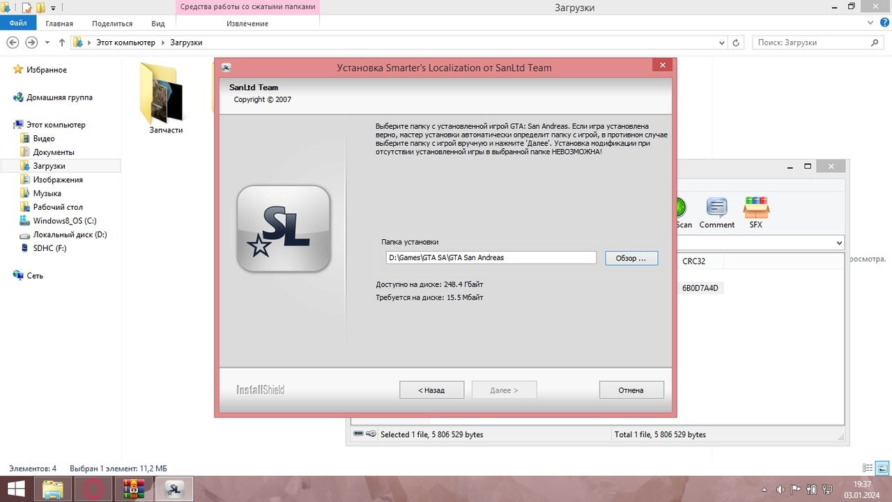Open the Вид ribbon tab
The height and width of the screenshot is (502, 892).
pos(158,23)
